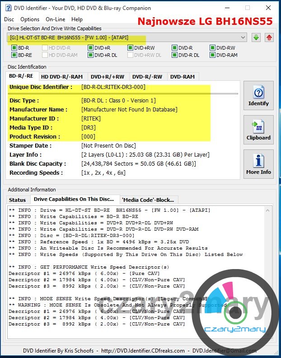Viewport: 281px width, 358px height.
Task: Copy disc info with Clipboard button
Action: (258, 130)
